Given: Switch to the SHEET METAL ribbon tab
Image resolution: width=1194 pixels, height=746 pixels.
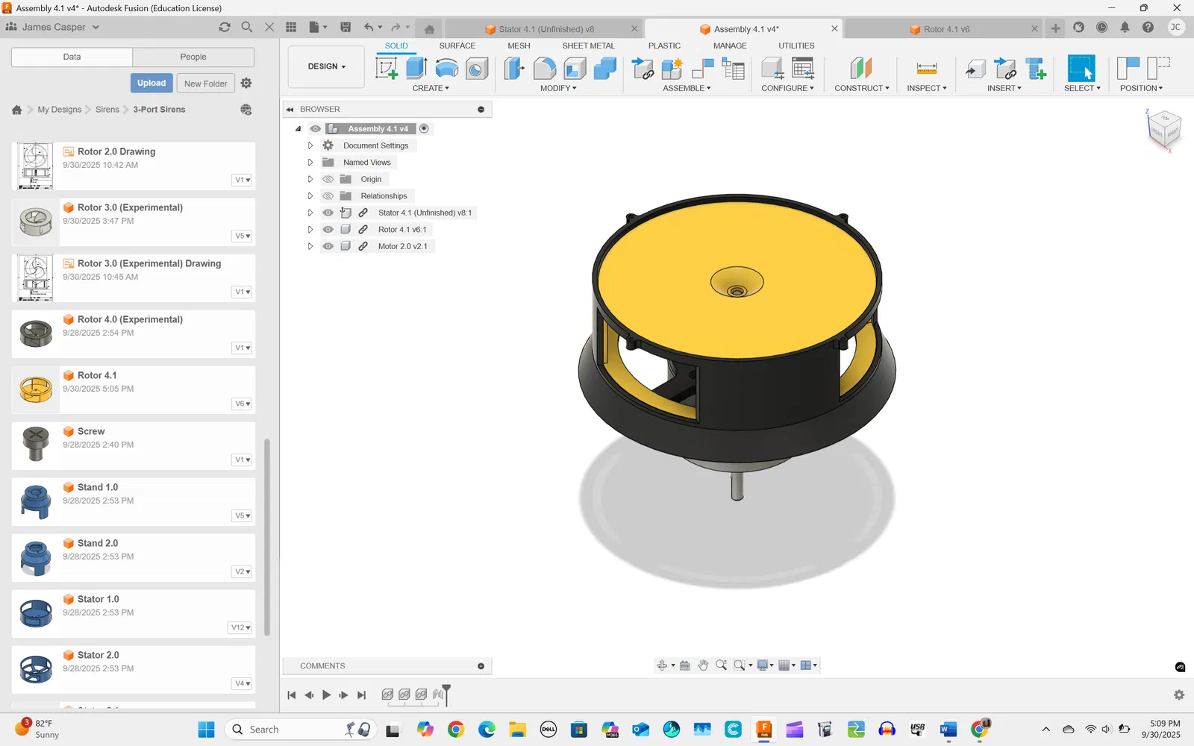Looking at the screenshot, I should point(588,46).
